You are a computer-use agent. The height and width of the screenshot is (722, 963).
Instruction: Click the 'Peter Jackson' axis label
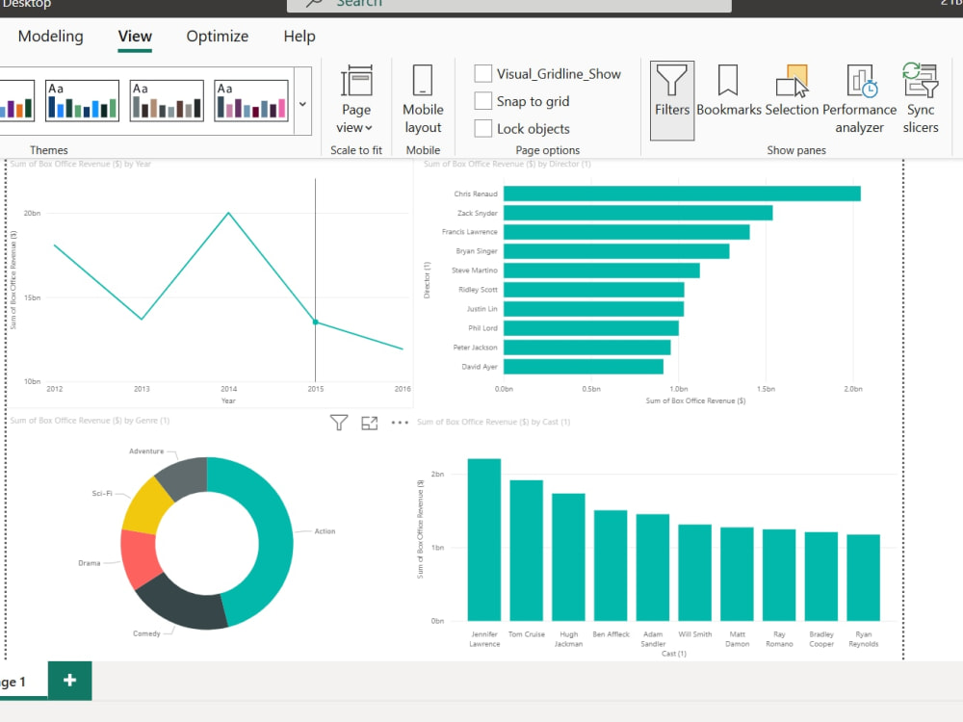[476, 348]
